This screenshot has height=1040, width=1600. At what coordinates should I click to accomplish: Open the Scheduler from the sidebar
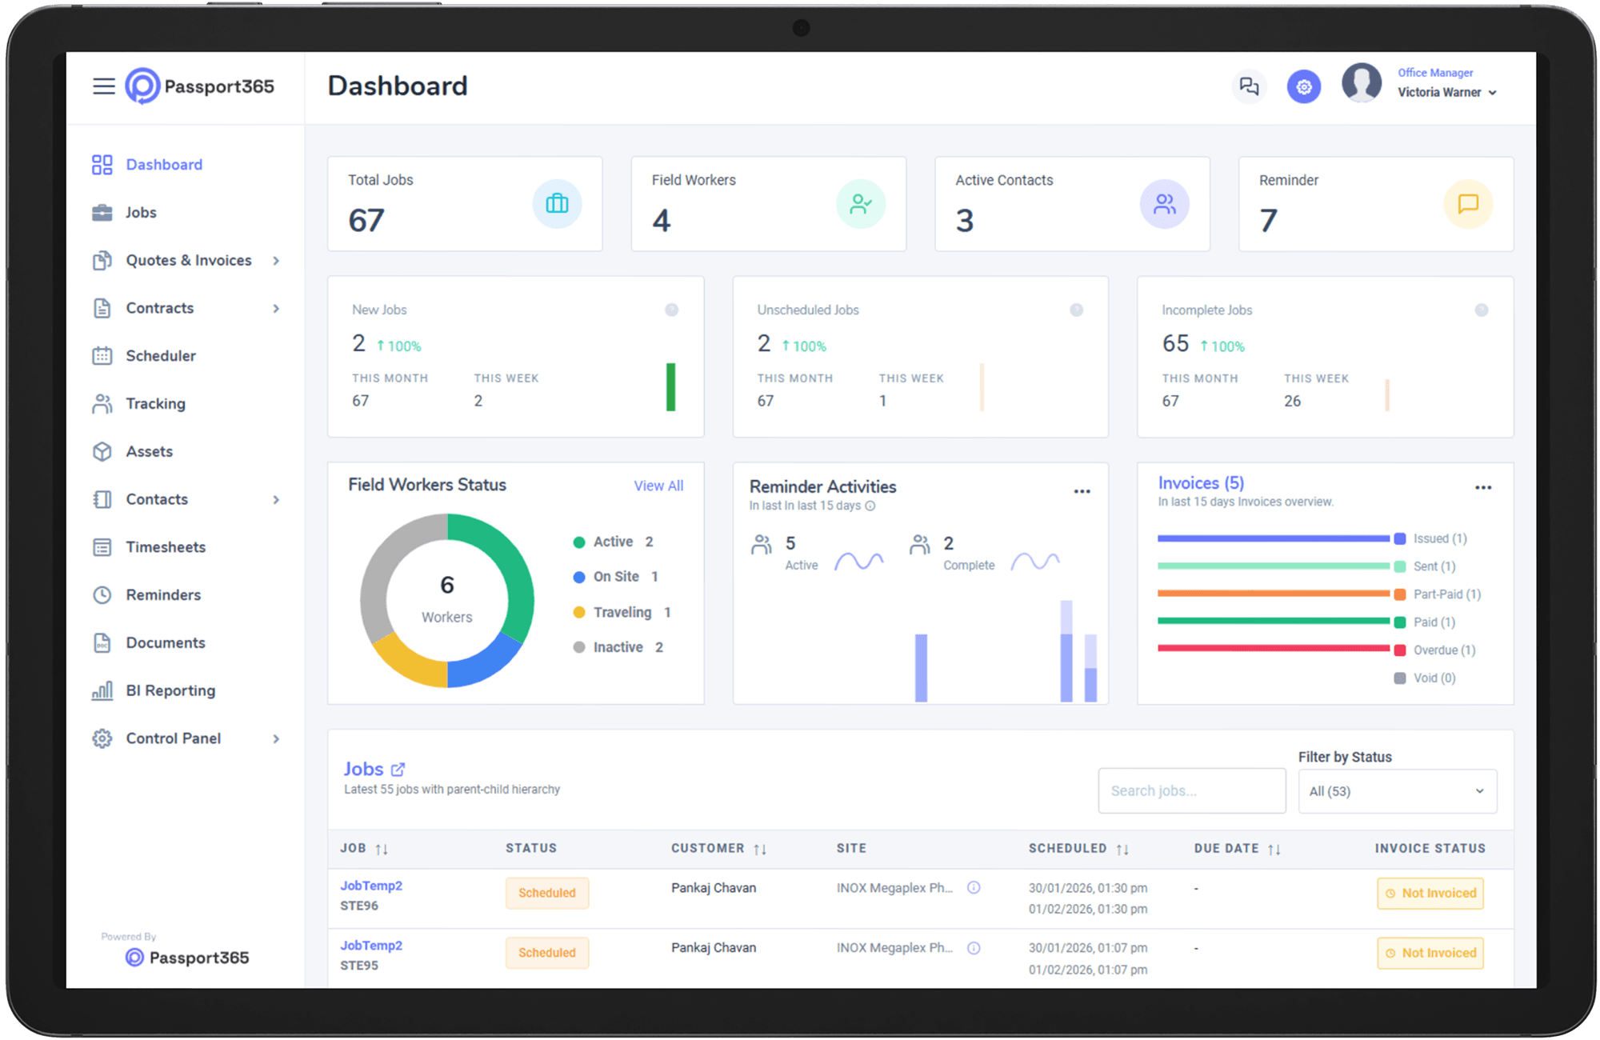[x=160, y=355]
